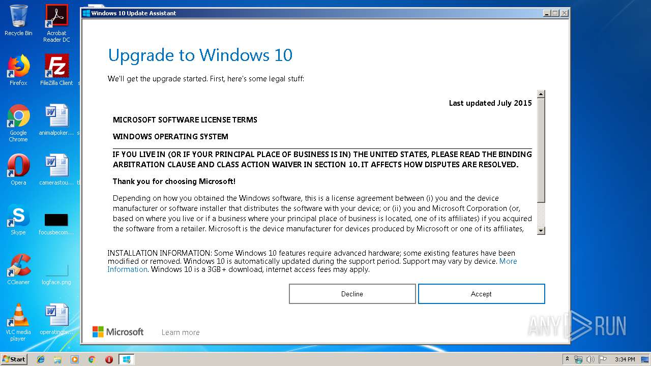Open the Action Center flag icon
Image resolution: width=651 pixels, height=366 pixels.
point(603,359)
